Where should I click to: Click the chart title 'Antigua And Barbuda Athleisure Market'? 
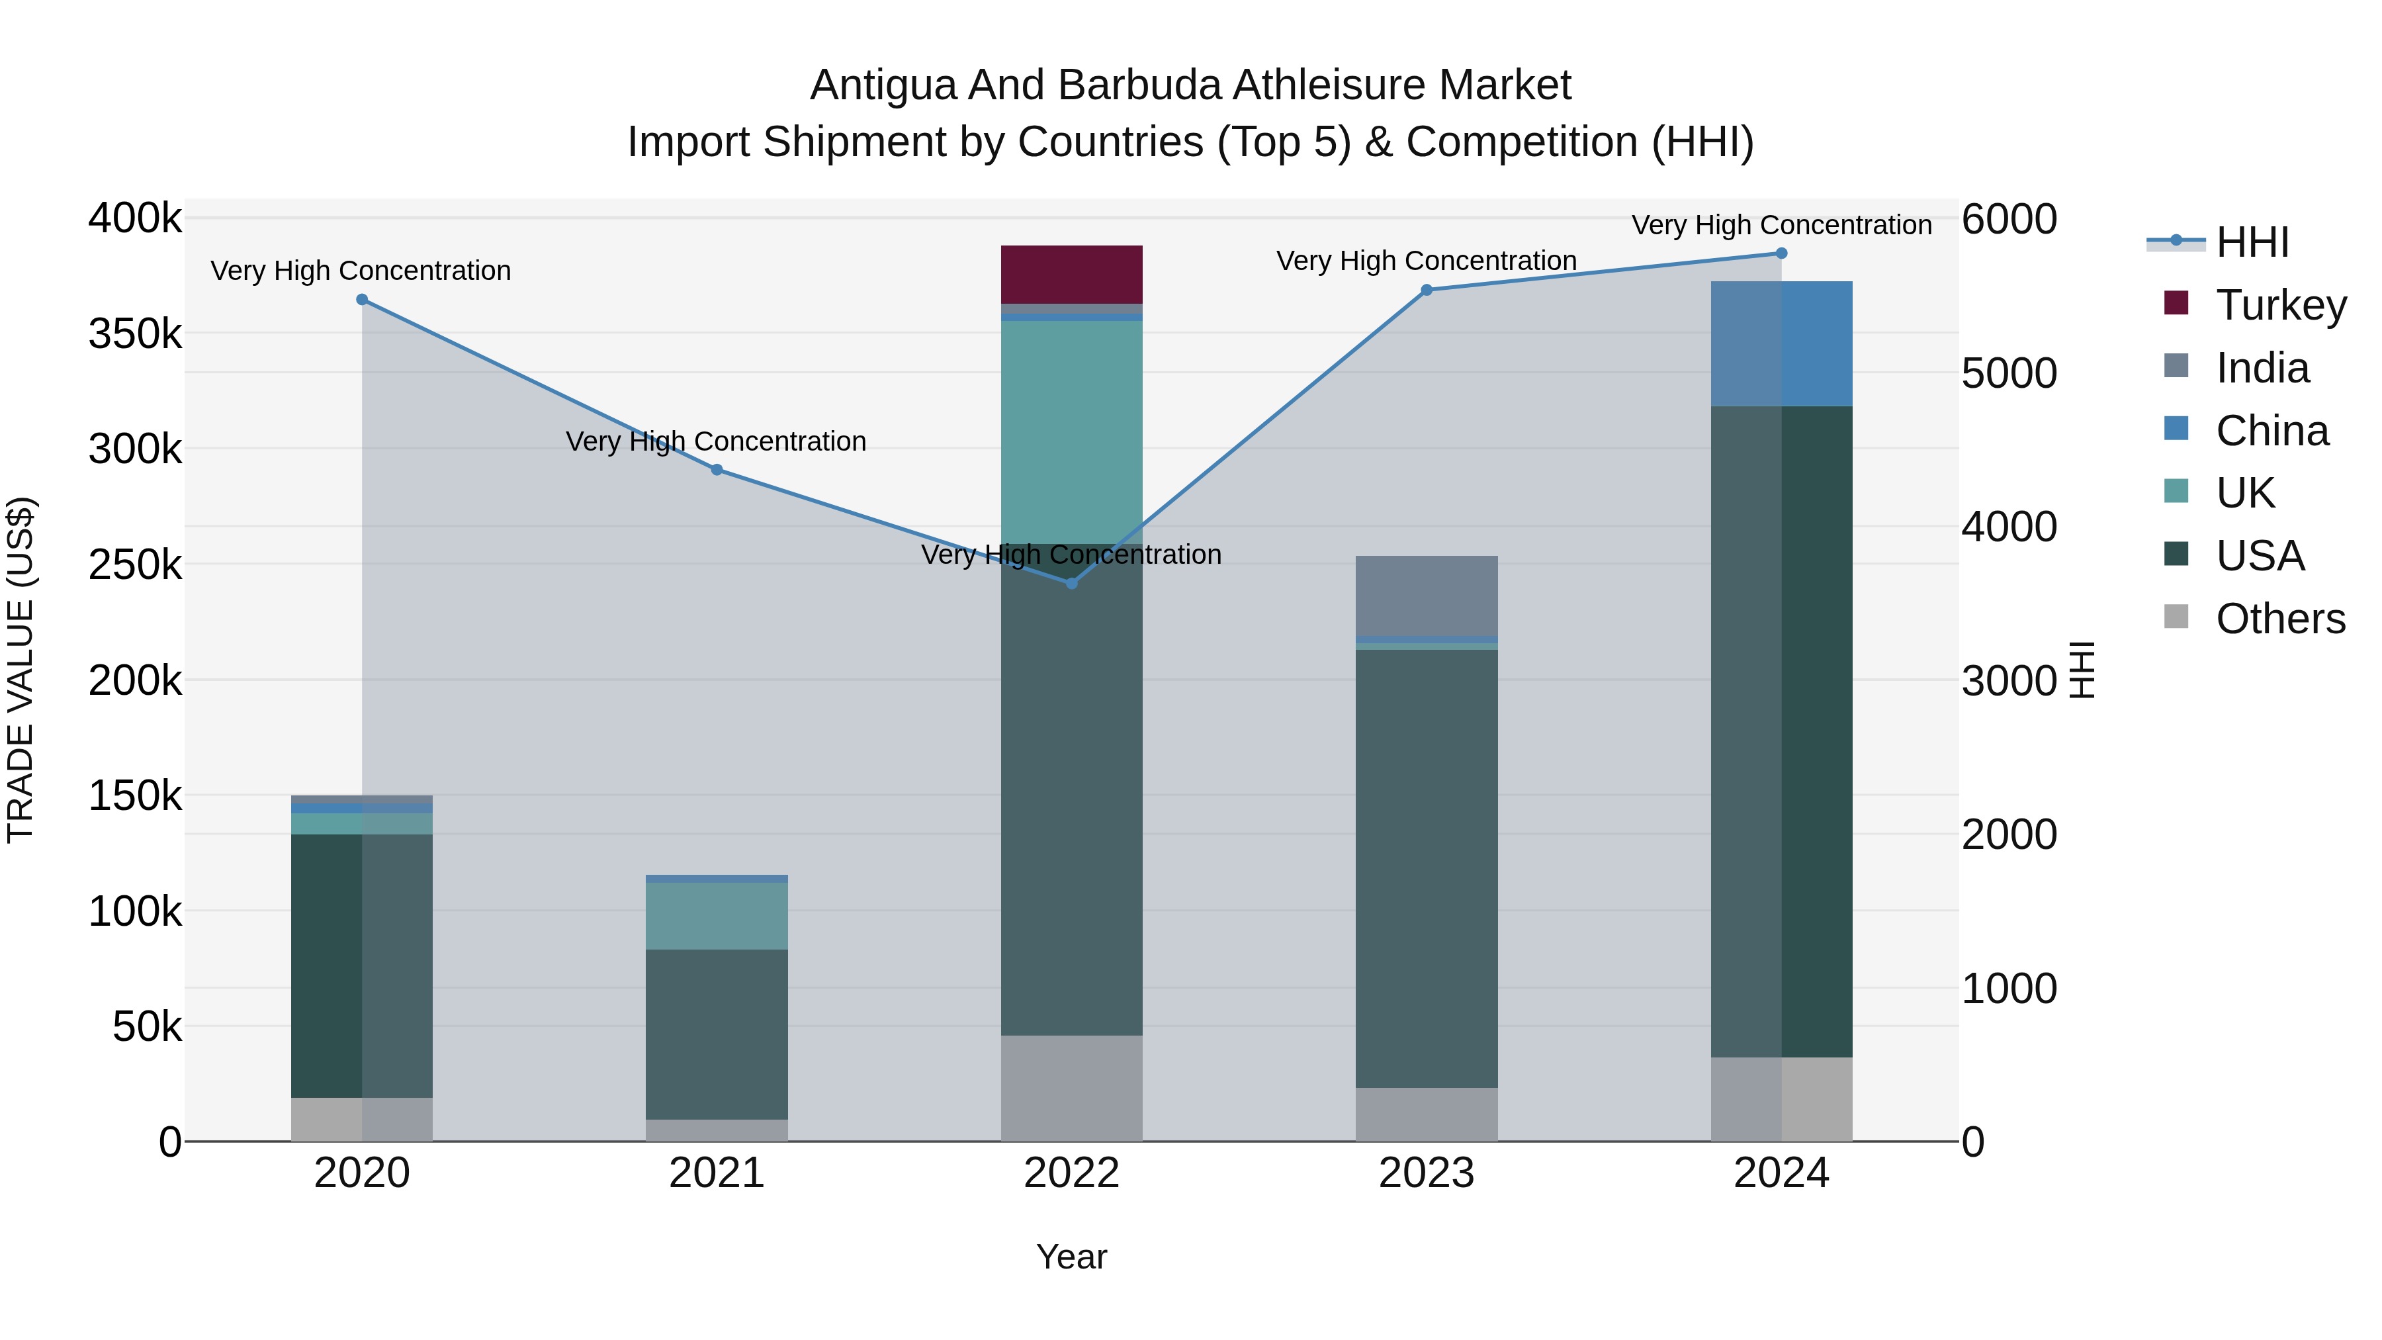(1190, 85)
